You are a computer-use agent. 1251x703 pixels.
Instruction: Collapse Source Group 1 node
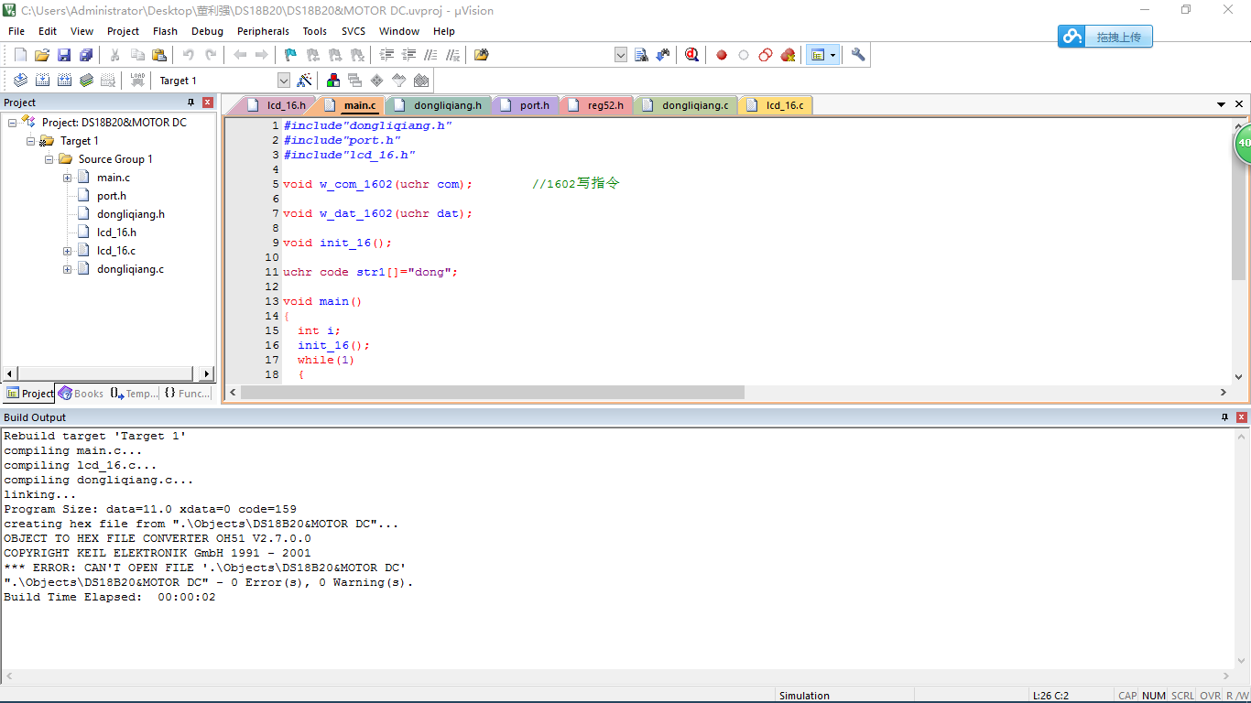coord(49,159)
